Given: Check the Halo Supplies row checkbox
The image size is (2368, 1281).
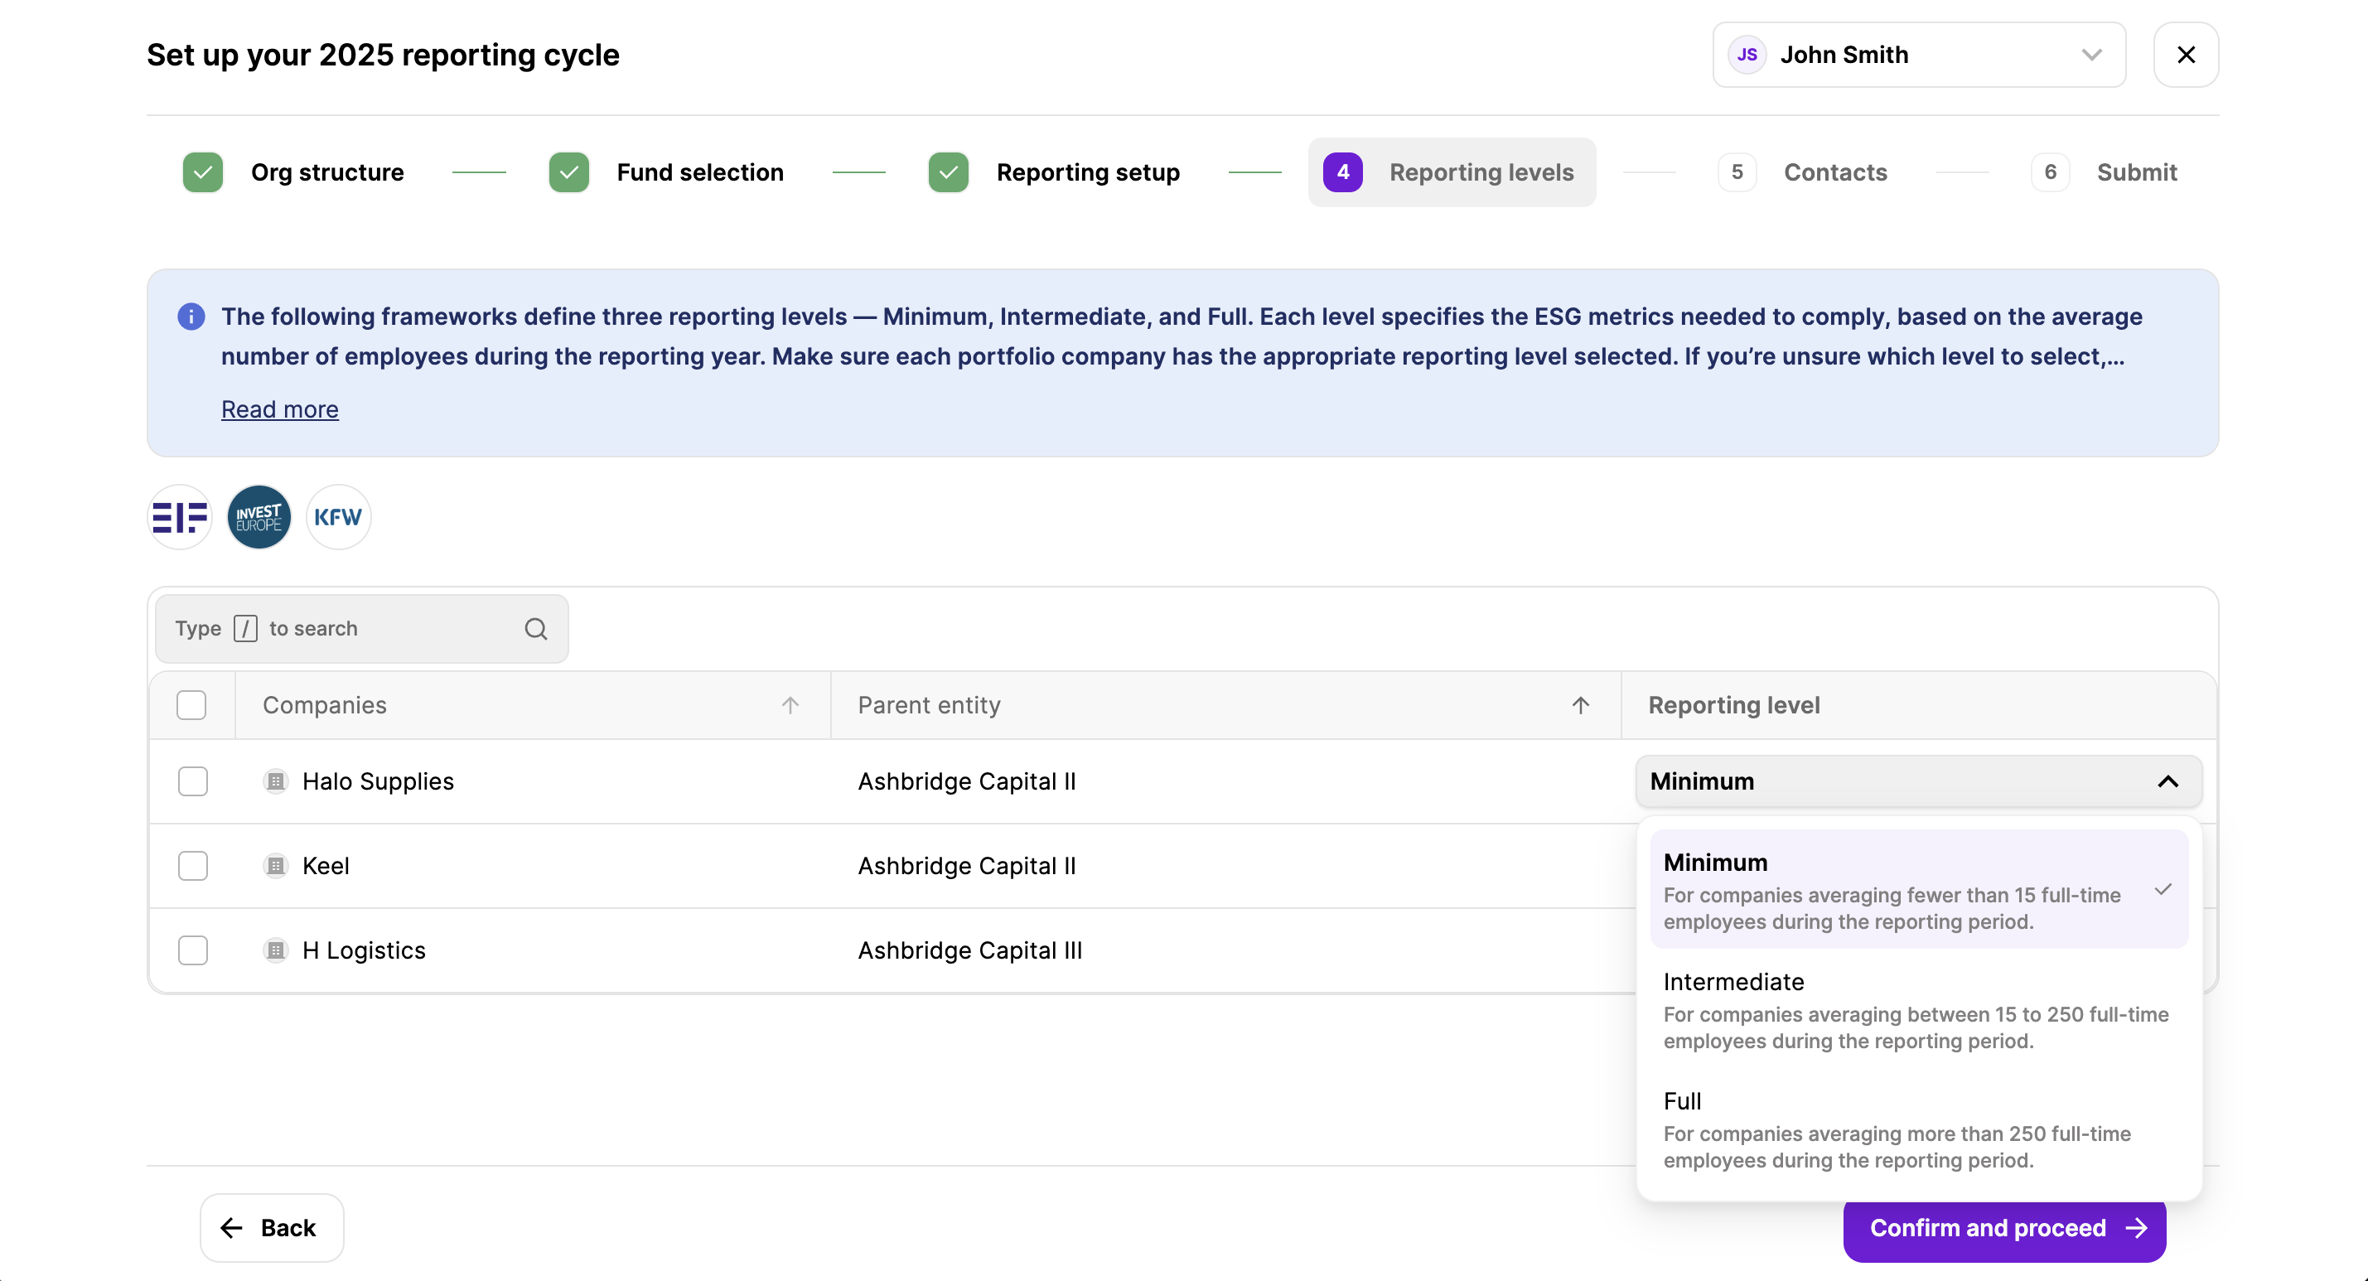Looking at the screenshot, I should click(193, 781).
